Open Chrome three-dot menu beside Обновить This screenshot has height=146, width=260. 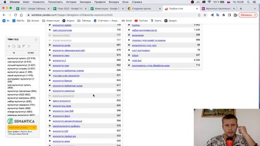255,15
